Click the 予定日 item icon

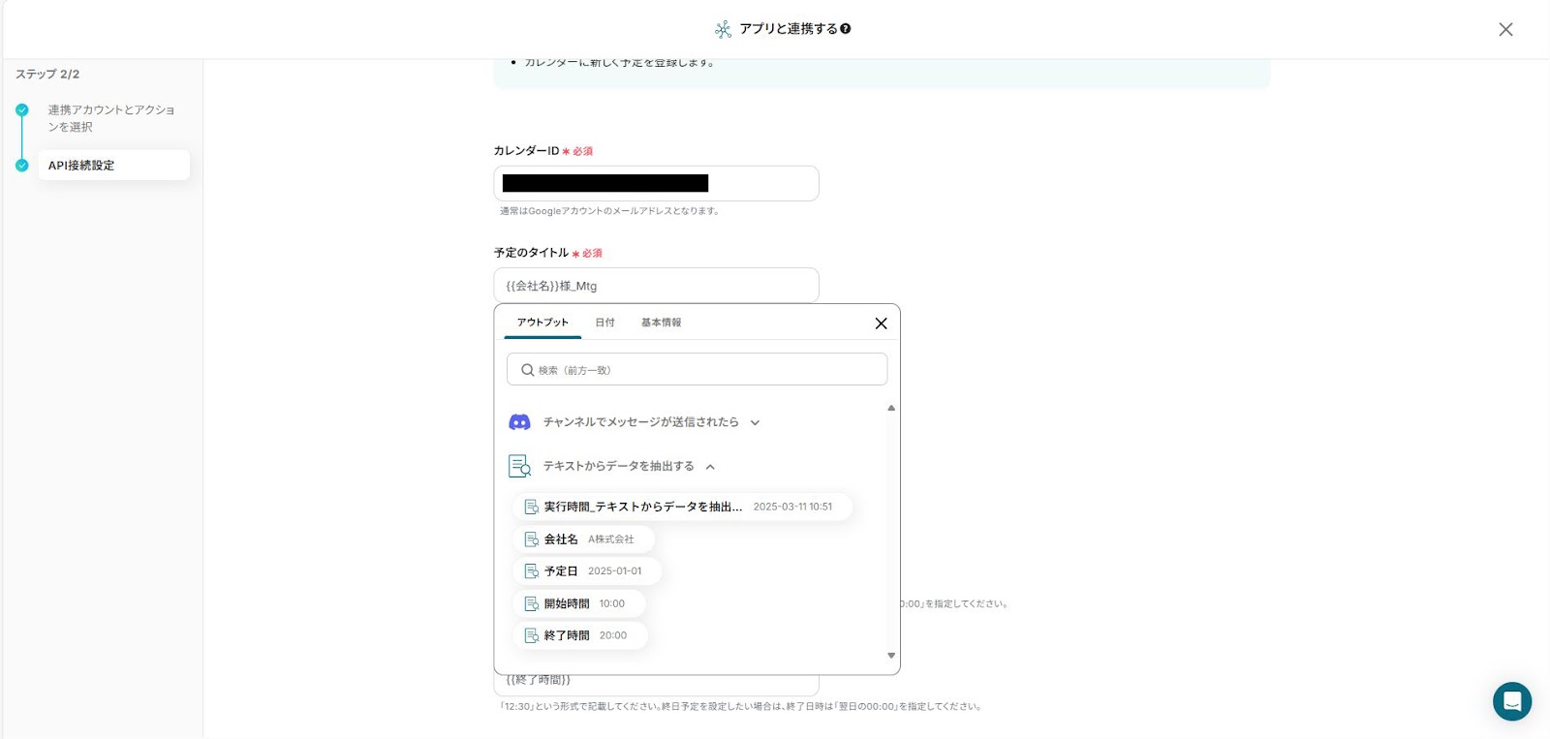click(531, 571)
